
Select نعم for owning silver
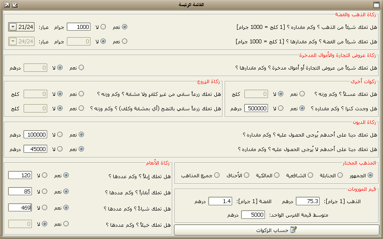(125, 41)
